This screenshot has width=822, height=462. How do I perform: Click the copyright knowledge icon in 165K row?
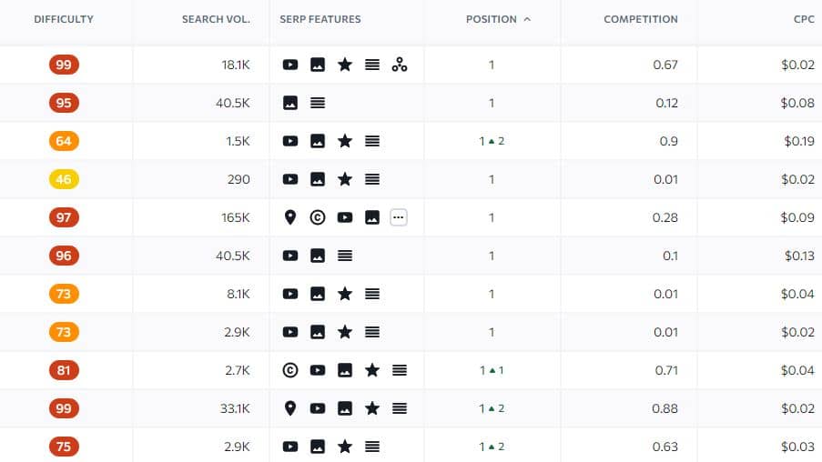[317, 217]
